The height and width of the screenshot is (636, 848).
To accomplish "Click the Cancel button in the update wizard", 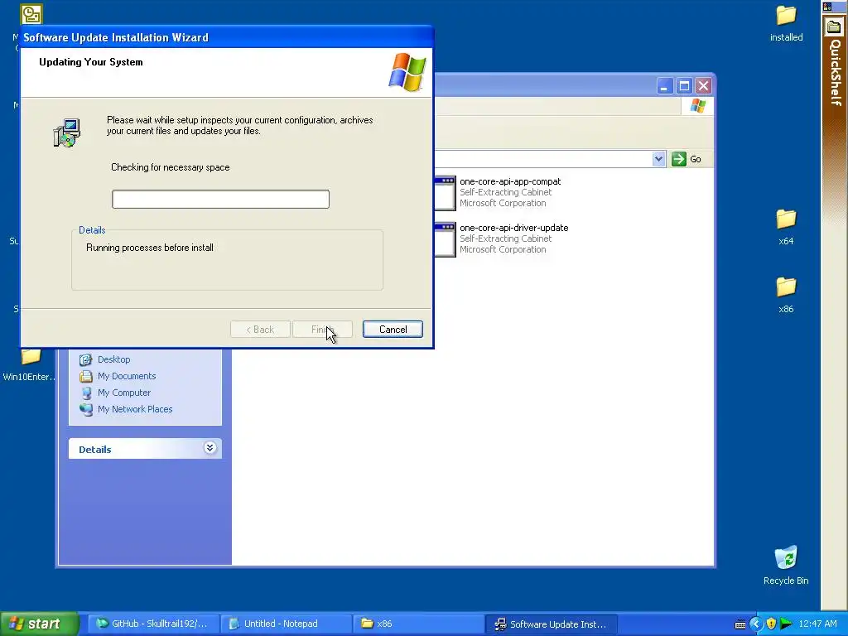I will click(393, 330).
